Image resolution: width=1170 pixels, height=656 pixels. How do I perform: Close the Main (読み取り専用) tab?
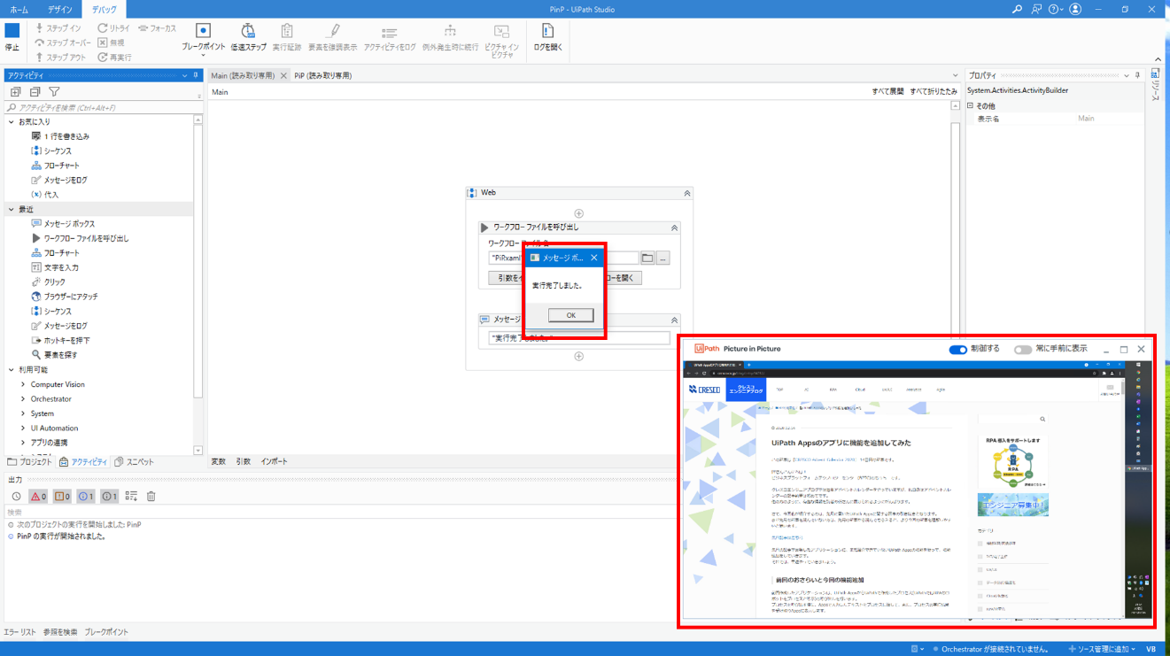[x=283, y=76]
